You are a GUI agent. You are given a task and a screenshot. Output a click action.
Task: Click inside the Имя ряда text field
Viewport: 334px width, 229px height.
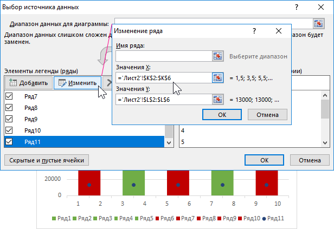click(x=163, y=56)
